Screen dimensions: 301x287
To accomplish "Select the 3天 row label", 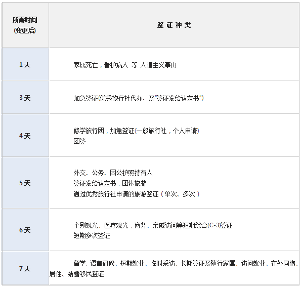I will pyautogui.click(x=25, y=98).
